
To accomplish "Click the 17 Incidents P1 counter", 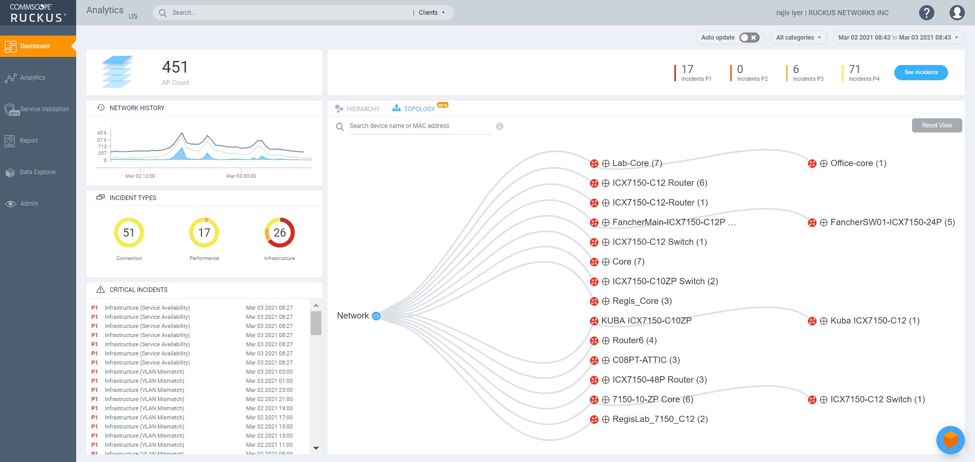I will pos(693,73).
